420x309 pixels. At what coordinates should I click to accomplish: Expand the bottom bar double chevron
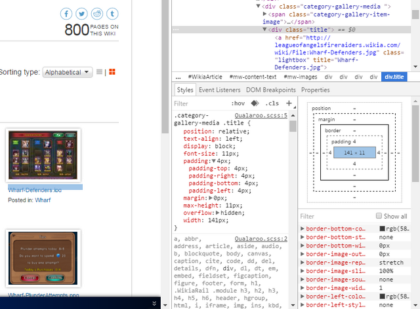pyautogui.click(x=154, y=303)
